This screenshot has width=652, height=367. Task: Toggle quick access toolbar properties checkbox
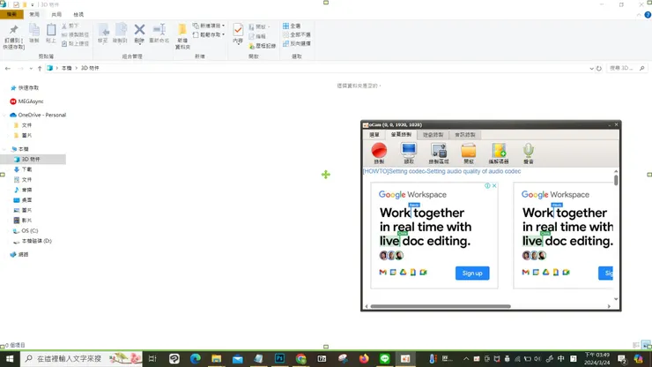coord(16,4)
